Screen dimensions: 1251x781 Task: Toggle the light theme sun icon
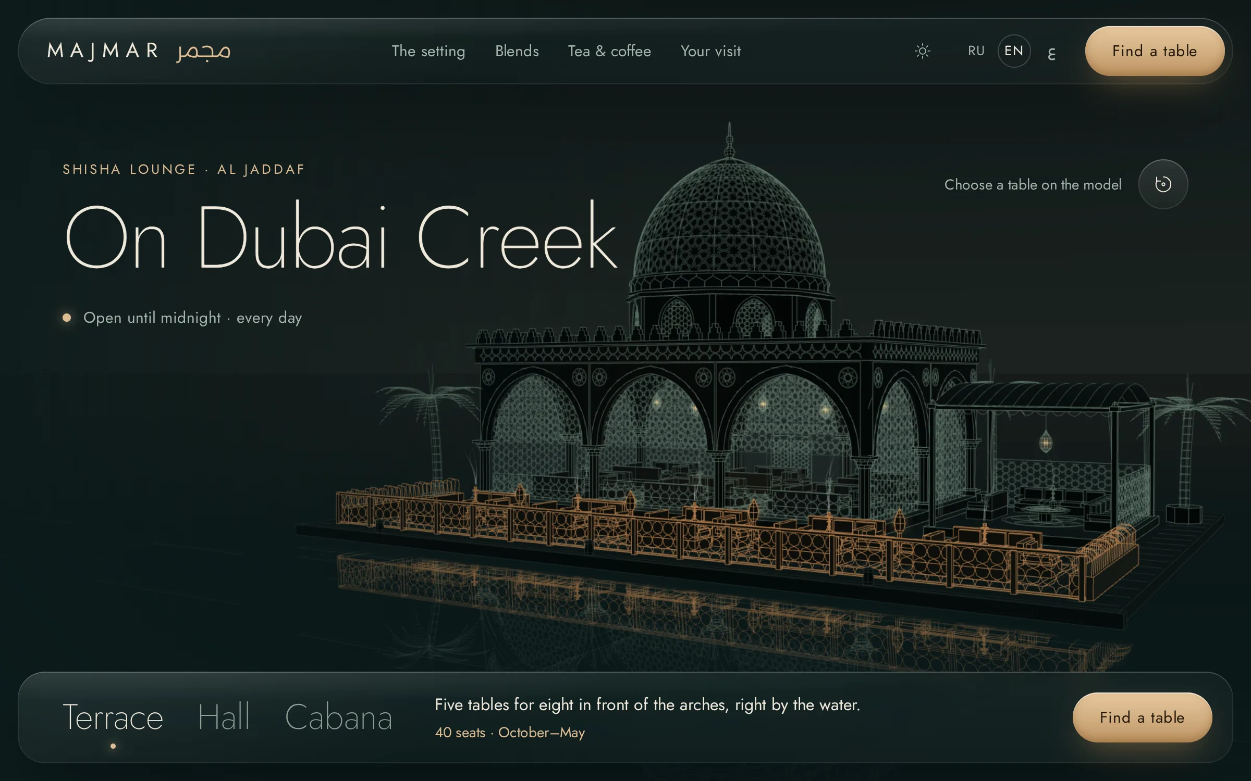(x=922, y=51)
